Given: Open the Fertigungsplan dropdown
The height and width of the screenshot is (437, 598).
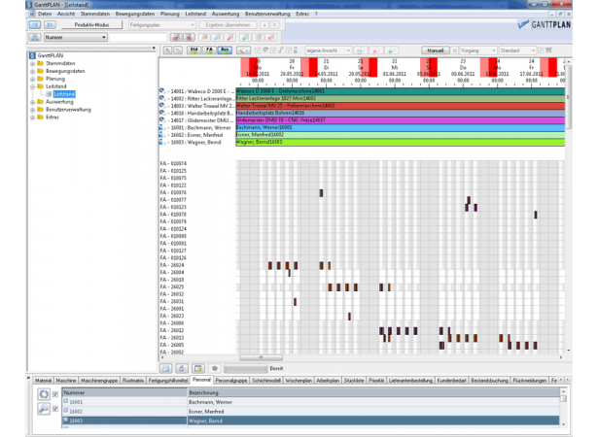Looking at the screenshot, I should (162, 25).
